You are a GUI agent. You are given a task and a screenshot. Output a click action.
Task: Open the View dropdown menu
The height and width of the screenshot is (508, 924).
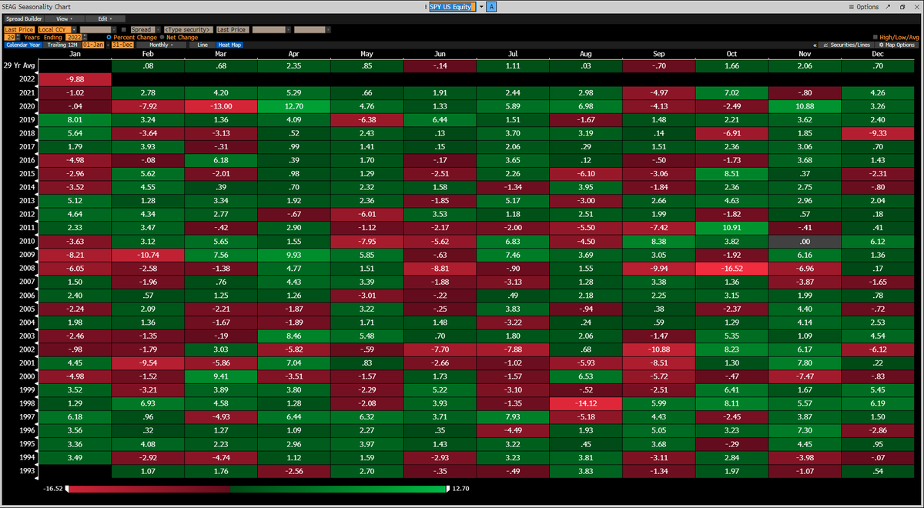pyautogui.click(x=64, y=18)
